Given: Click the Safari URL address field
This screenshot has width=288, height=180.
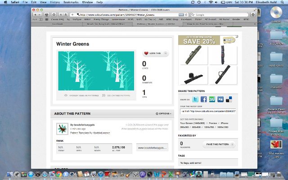Looking at the screenshot, I should (x=129, y=15).
